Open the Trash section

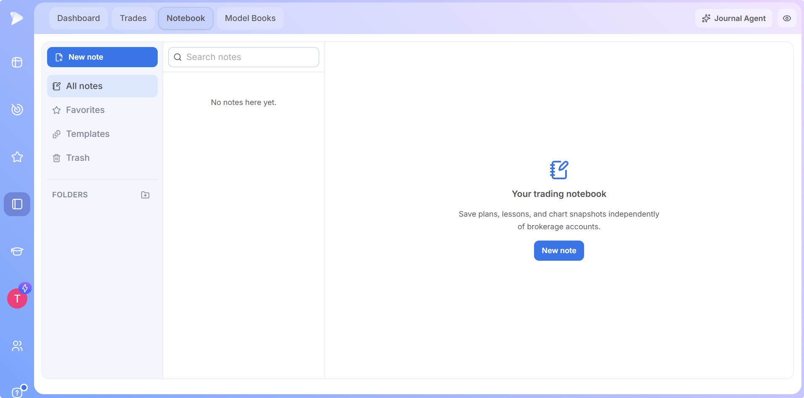(102, 158)
